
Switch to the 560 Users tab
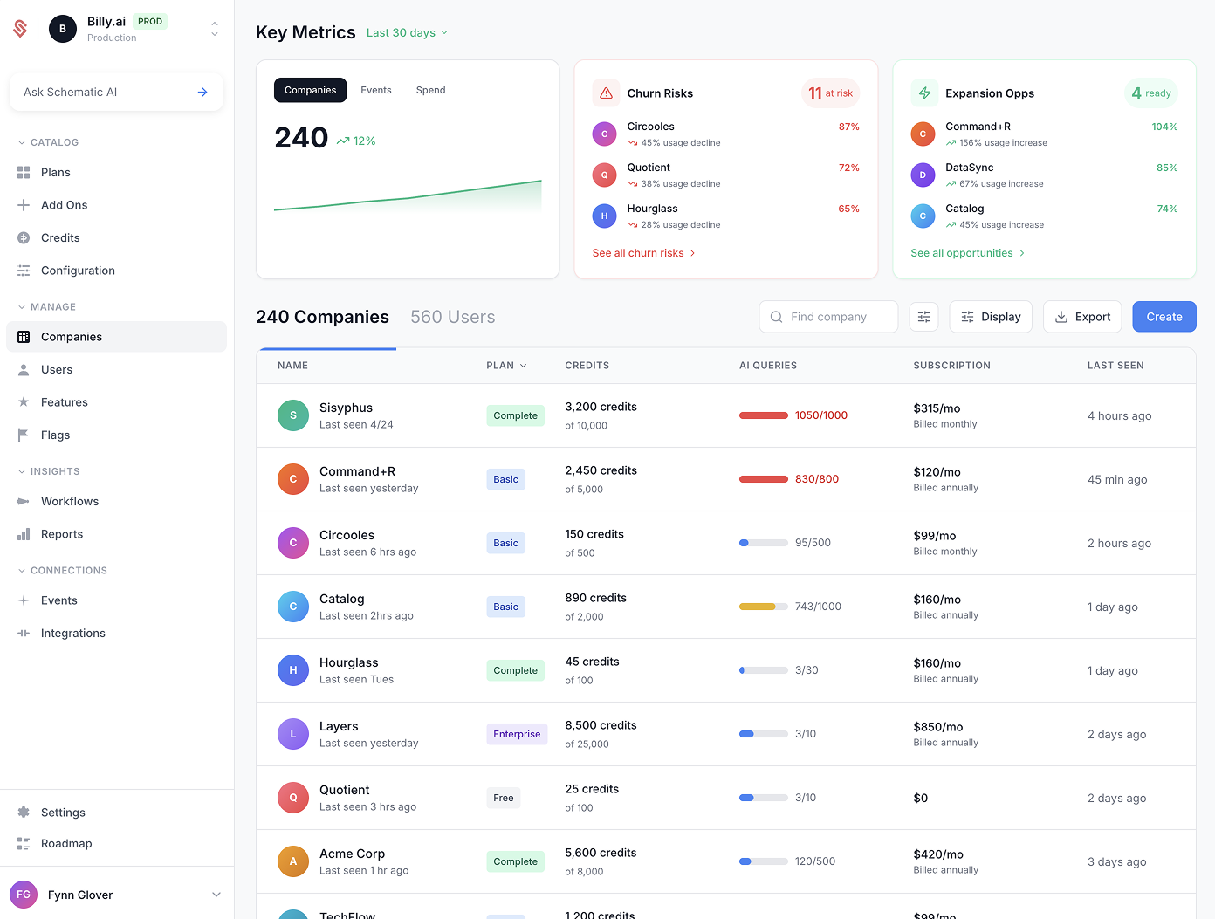point(452,317)
